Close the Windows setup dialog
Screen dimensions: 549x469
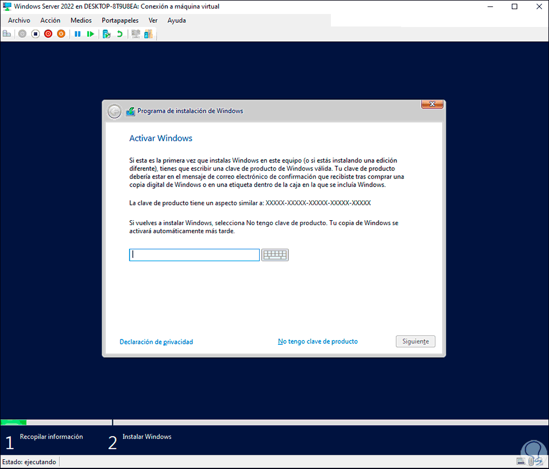coord(432,104)
